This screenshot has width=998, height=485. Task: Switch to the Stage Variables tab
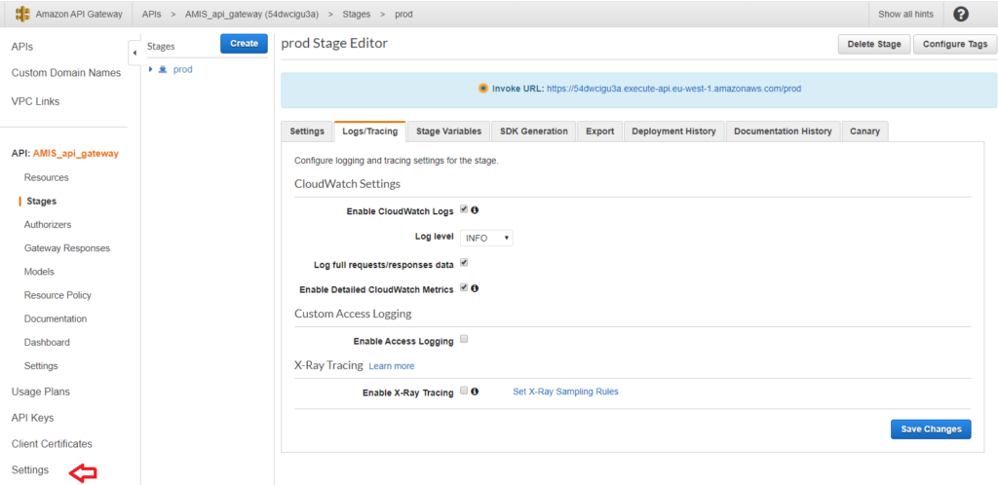click(447, 131)
